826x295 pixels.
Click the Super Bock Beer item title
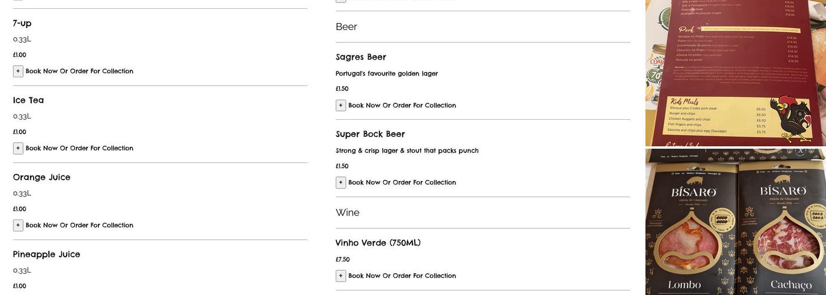coord(371,134)
